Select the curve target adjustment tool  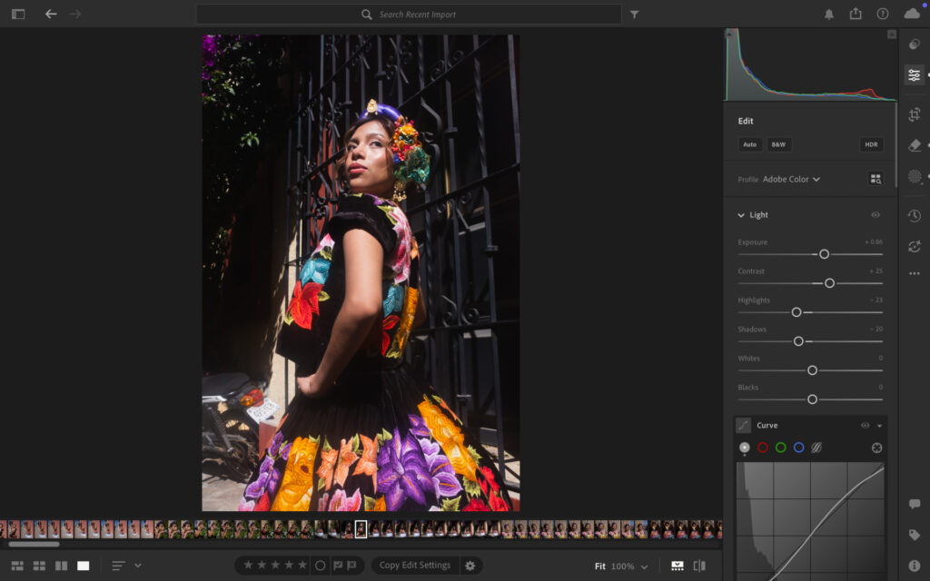click(876, 448)
